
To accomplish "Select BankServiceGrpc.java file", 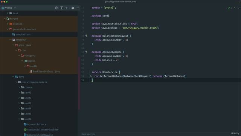I will tap(46, 71).
